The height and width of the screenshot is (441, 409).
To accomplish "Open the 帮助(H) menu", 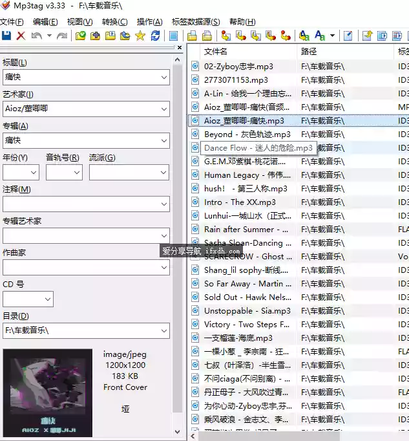I will pos(242,21).
